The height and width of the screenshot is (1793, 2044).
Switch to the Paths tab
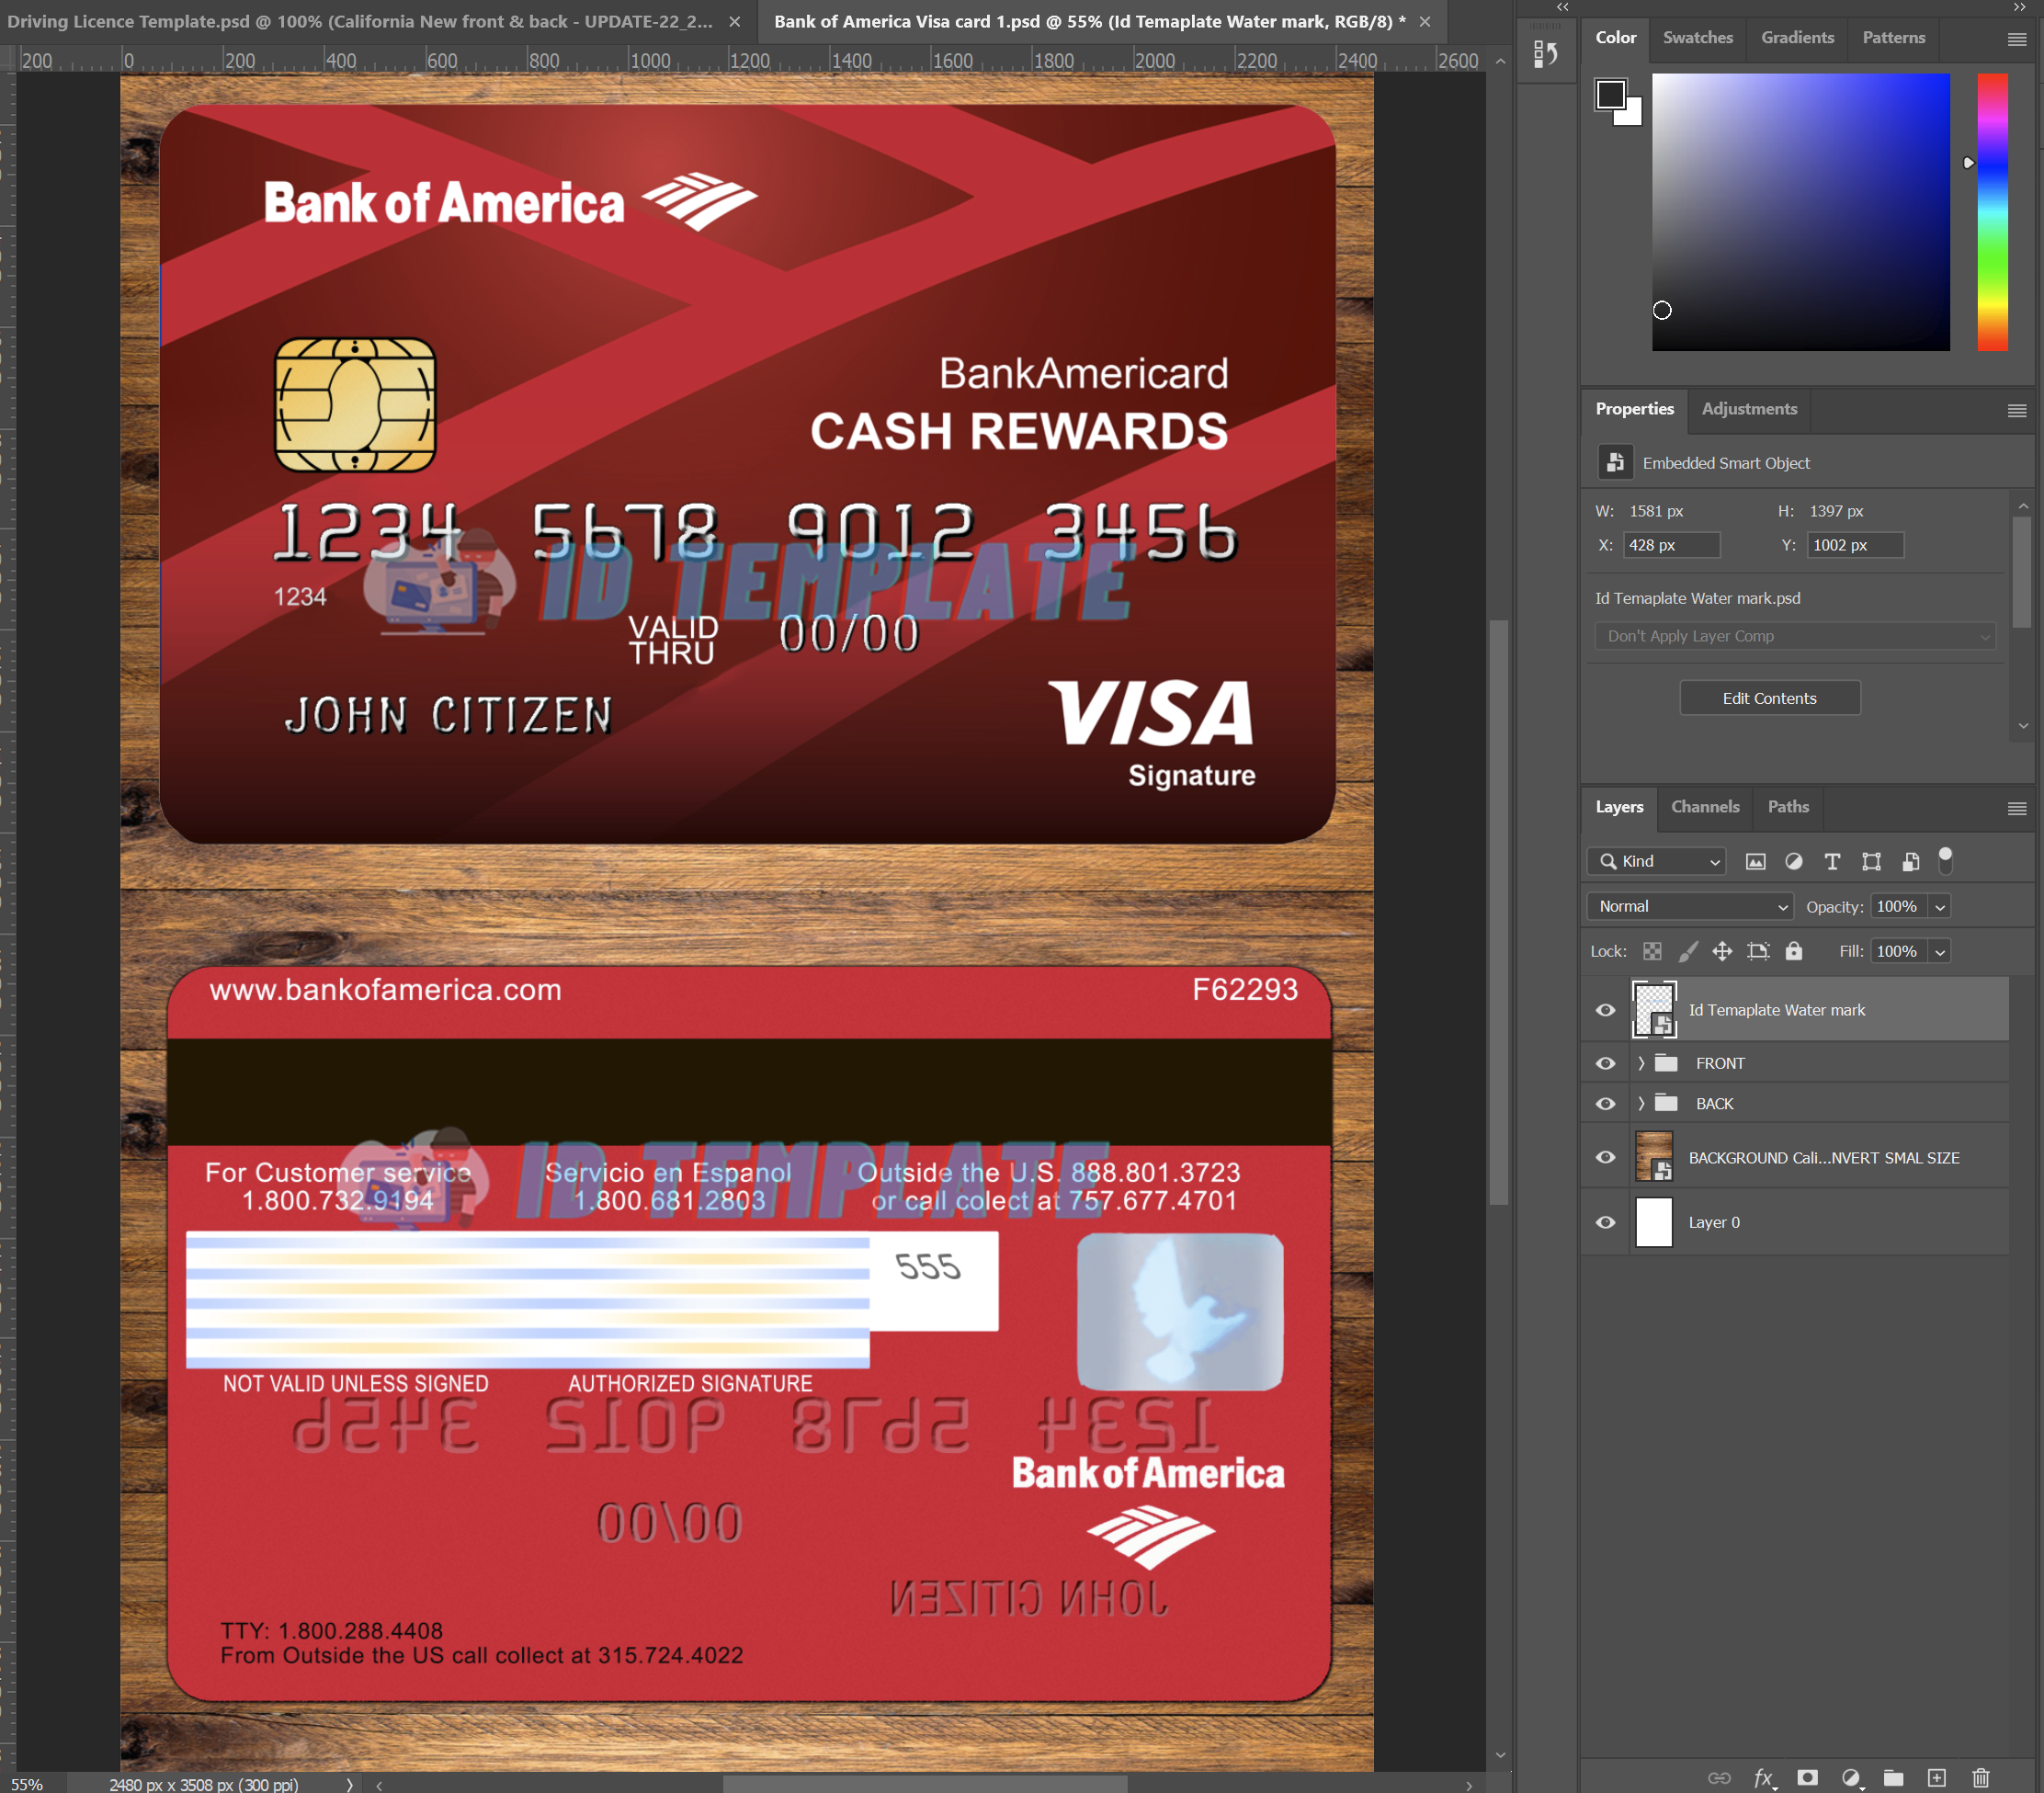click(x=1788, y=807)
